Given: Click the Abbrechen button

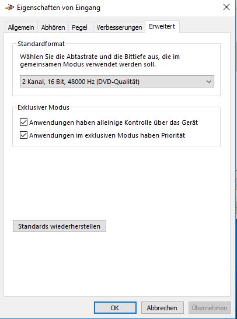Looking at the screenshot, I should [x=162, y=307].
